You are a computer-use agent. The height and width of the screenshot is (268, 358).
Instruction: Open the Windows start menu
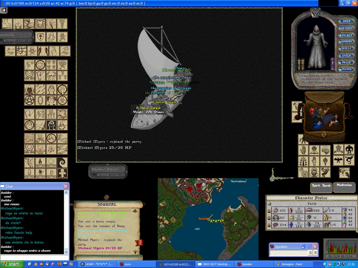12,264
